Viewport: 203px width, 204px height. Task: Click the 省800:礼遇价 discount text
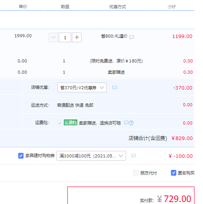(x=114, y=36)
